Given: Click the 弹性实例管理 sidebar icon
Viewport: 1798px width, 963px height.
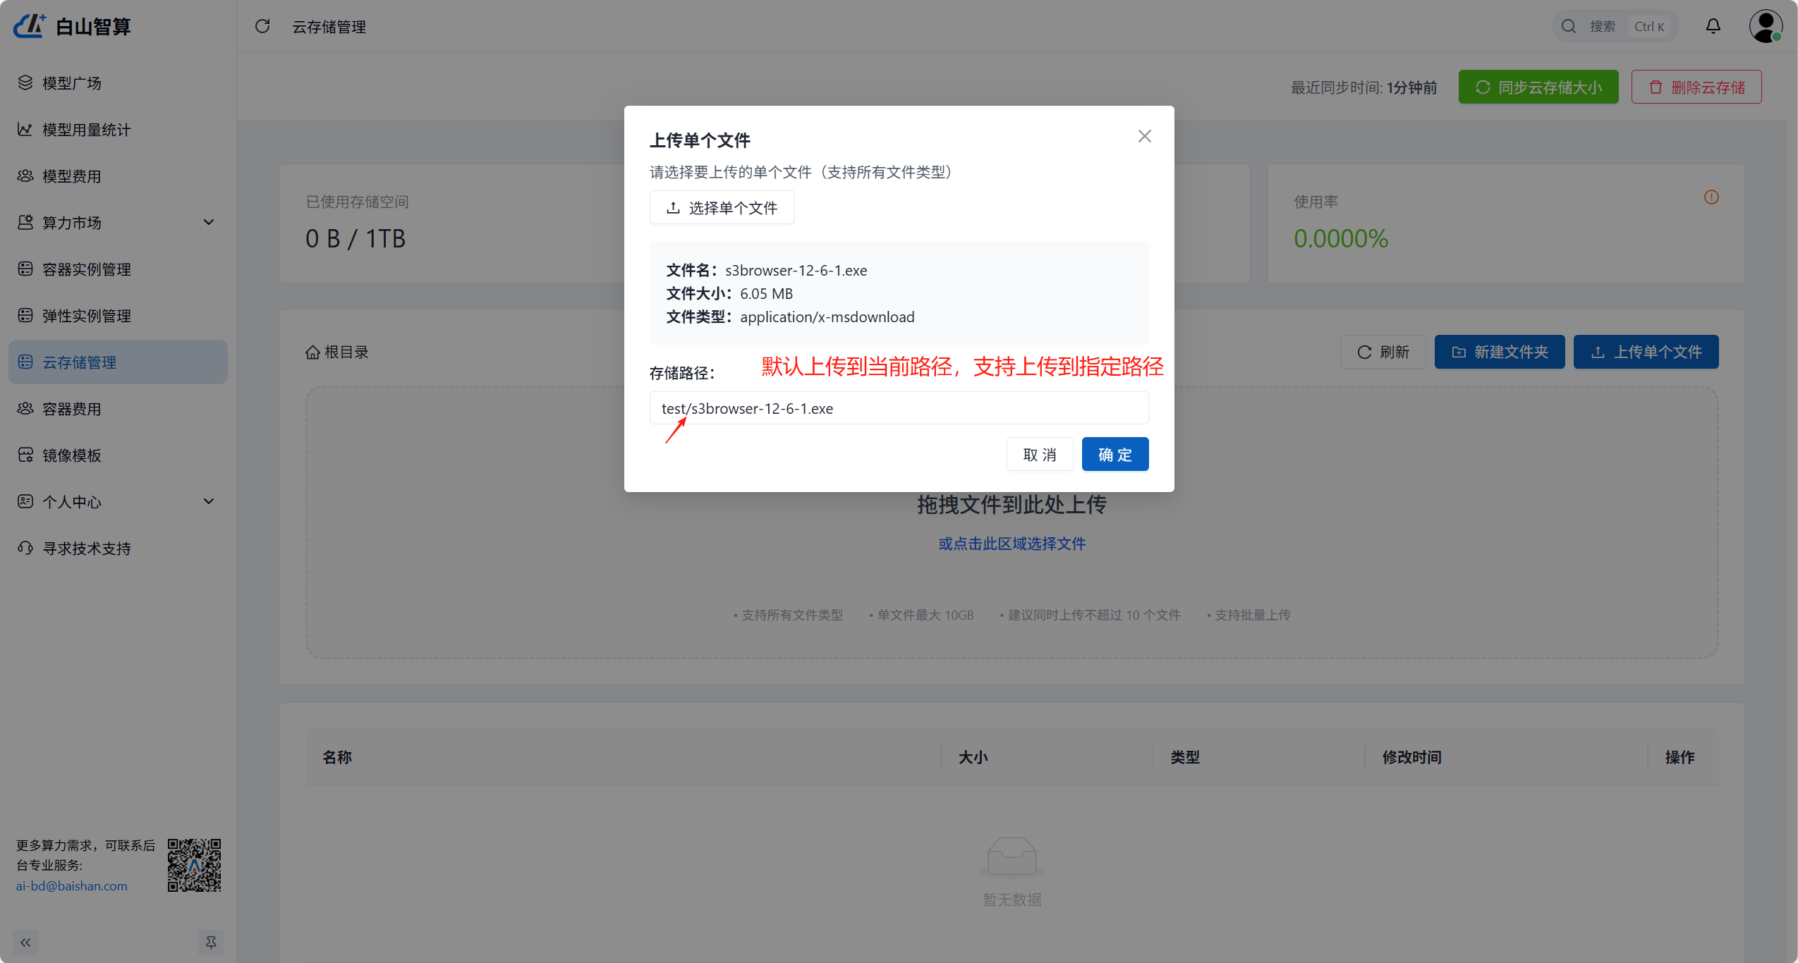Looking at the screenshot, I should (25, 315).
